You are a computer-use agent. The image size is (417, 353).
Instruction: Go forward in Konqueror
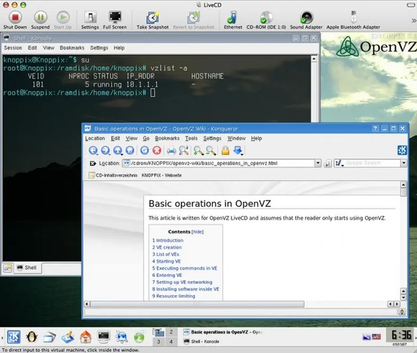coord(105,150)
